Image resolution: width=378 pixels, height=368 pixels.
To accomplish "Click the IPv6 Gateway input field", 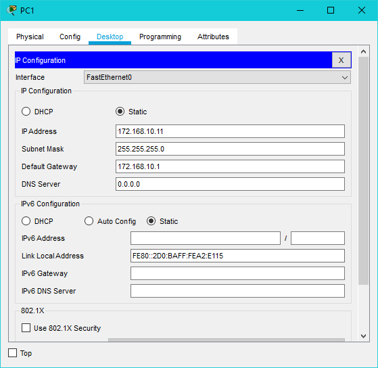I will [237, 273].
